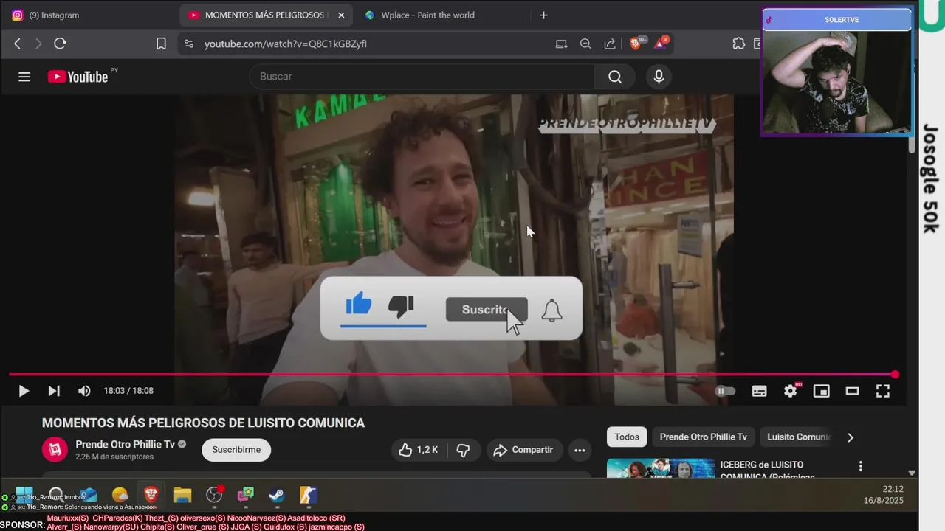945x531 pixels.
Task: Toggle subtitles in the player
Action: (759, 391)
